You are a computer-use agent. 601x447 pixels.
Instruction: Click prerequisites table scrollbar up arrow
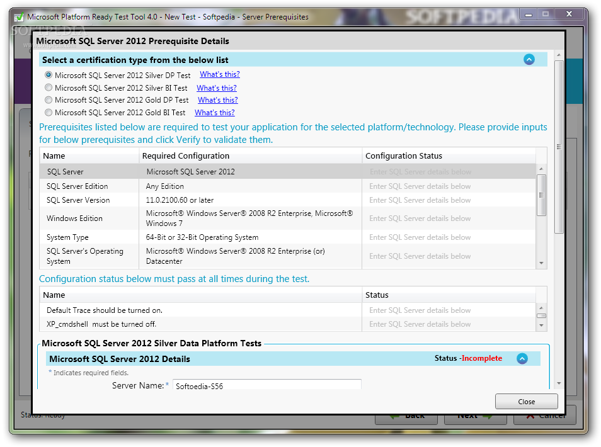point(541,169)
